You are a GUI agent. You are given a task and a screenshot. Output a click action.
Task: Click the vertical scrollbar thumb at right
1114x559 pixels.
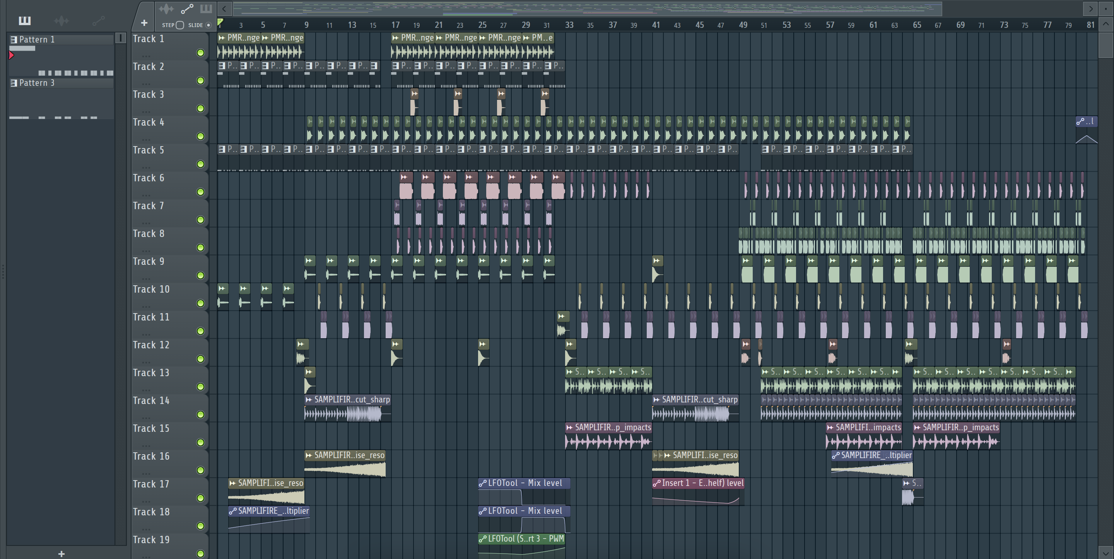pyautogui.click(x=1106, y=45)
